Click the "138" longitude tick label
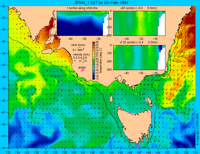Screen dimensions: 200x154 (55, 152)
